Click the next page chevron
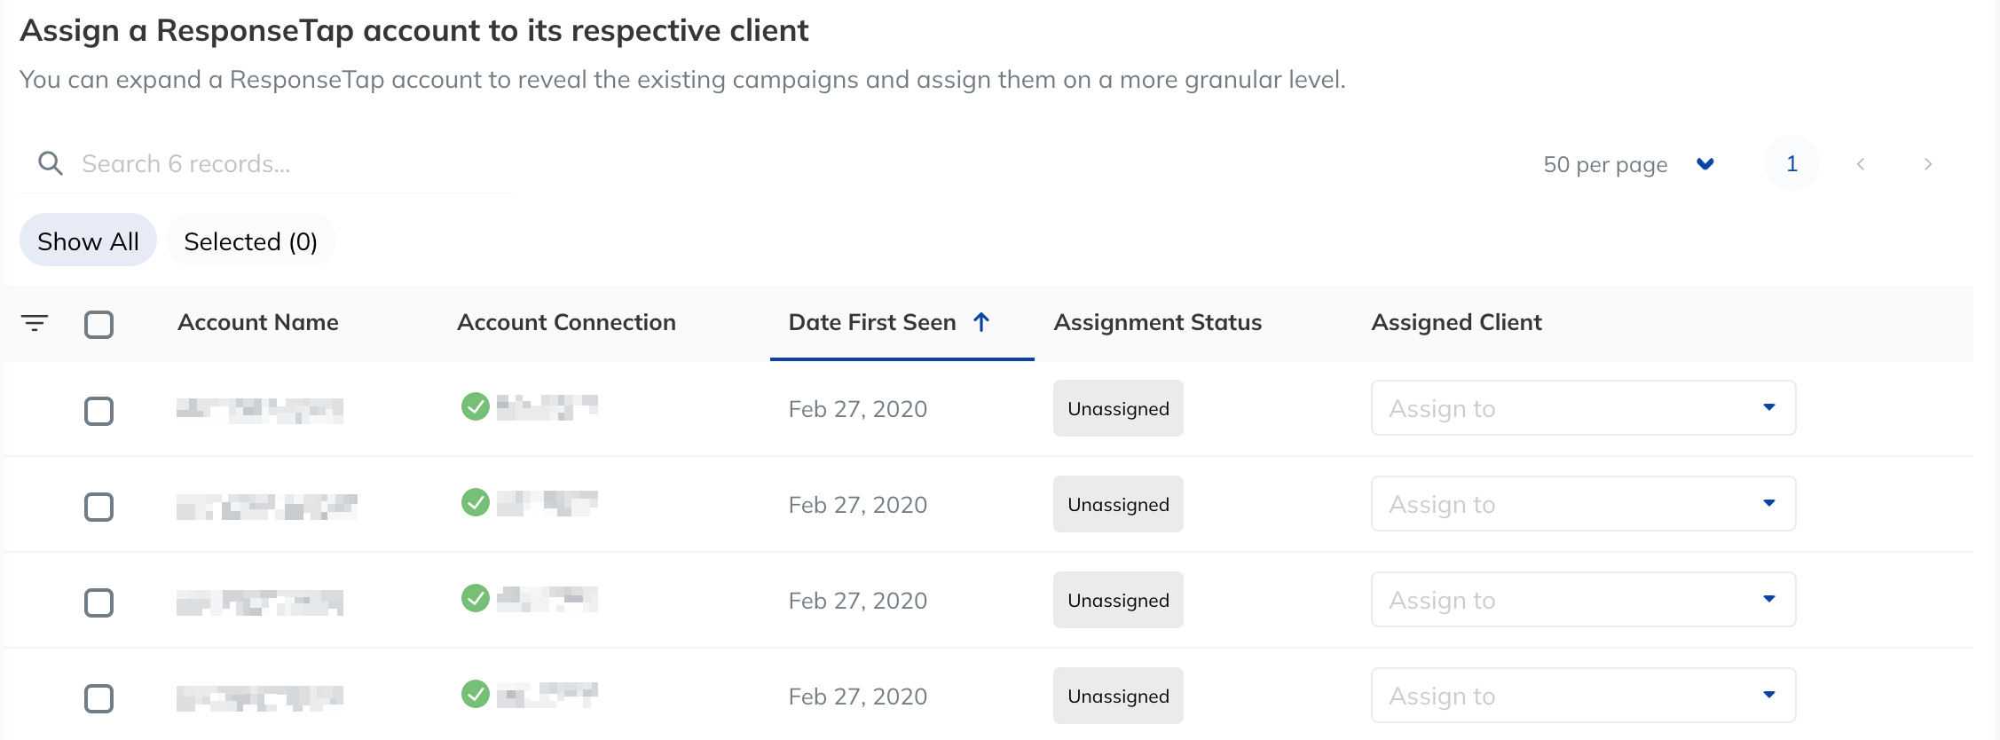 (x=1927, y=164)
